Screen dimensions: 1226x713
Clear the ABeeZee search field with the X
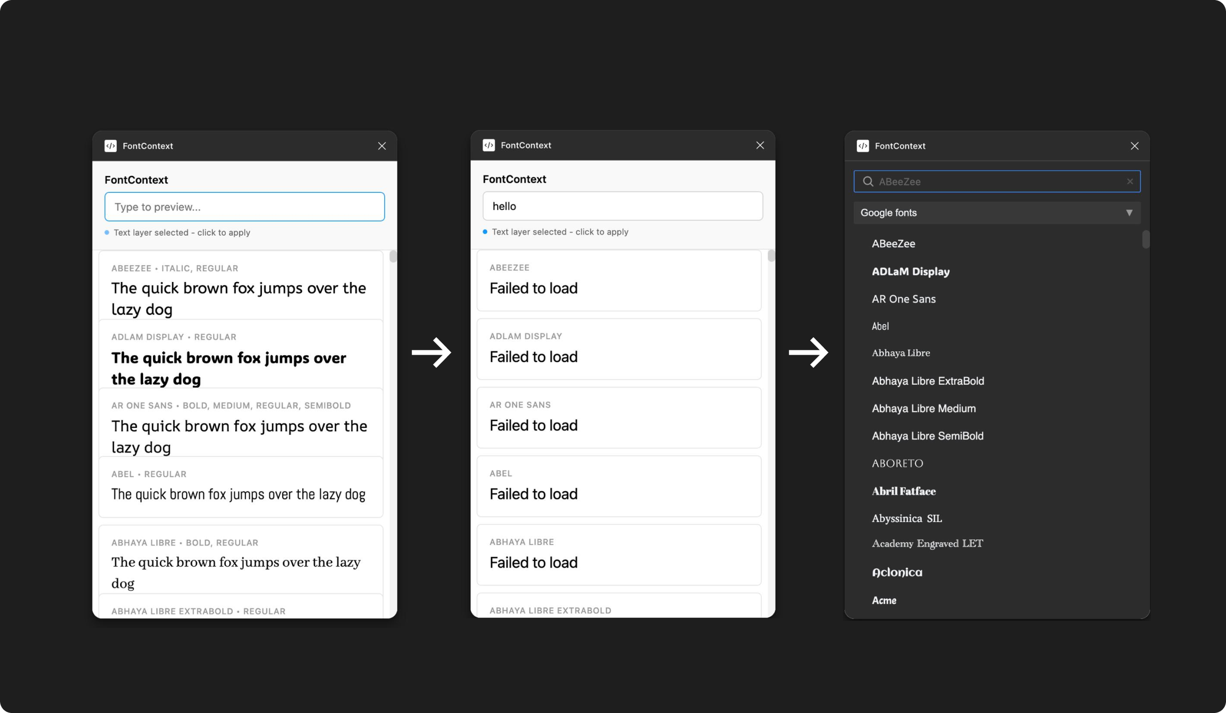pyautogui.click(x=1130, y=182)
